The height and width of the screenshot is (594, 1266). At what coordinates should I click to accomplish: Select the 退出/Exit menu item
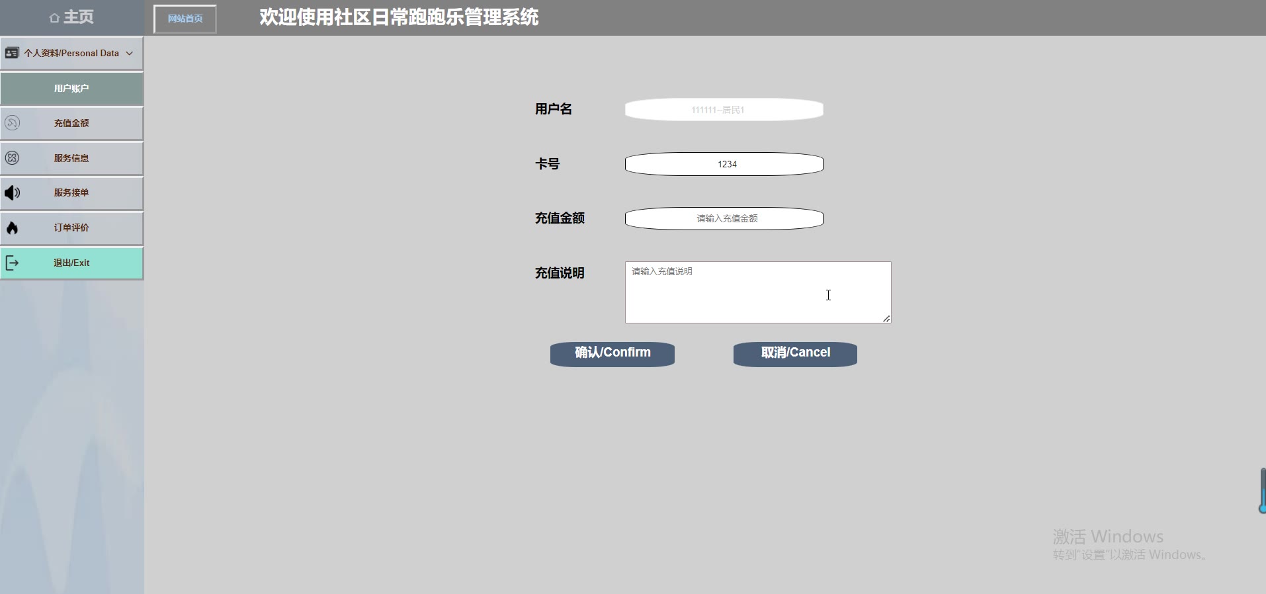[x=71, y=263]
